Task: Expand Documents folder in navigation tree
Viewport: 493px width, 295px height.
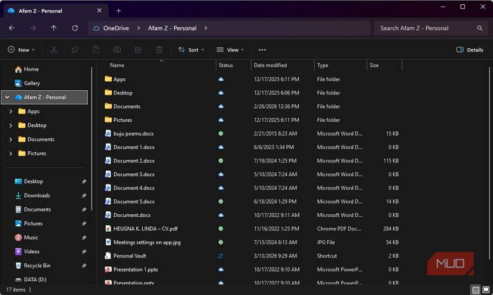Action: [11, 139]
